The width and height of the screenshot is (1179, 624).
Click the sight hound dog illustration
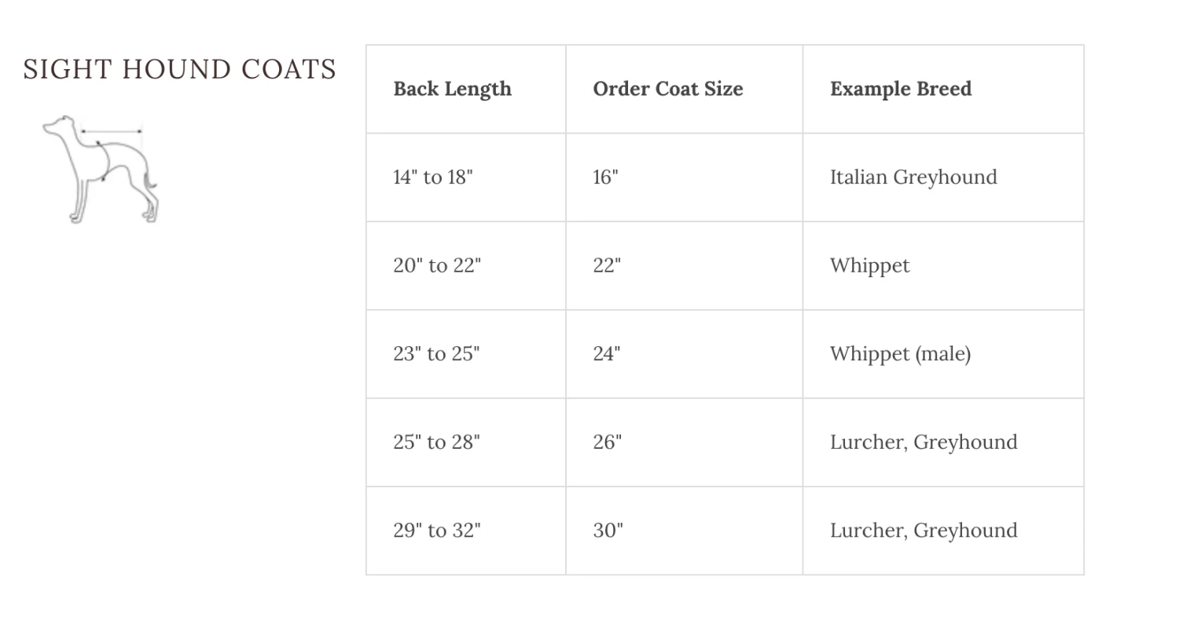click(100, 170)
